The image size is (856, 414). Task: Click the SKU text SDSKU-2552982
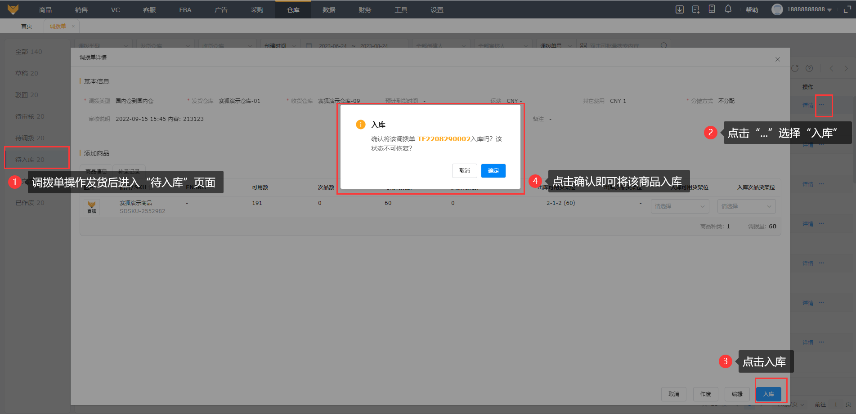(142, 211)
